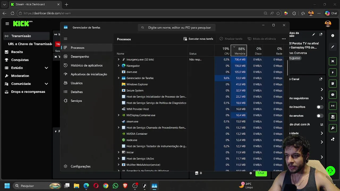Select the Detalhes tab
The height and width of the screenshot is (191, 340).
tap(87, 92)
